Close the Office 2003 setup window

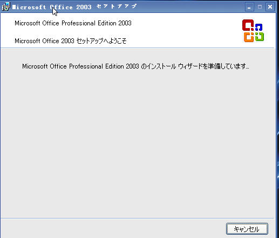[x=270, y=7]
